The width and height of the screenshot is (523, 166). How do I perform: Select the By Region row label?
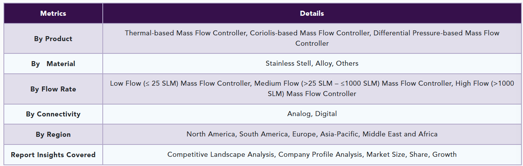tap(53, 134)
